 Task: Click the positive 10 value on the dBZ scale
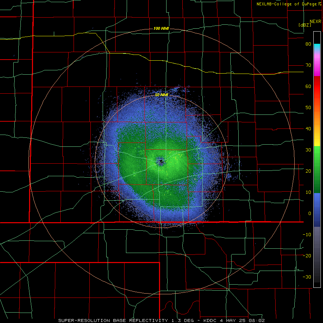tap(308, 192)
